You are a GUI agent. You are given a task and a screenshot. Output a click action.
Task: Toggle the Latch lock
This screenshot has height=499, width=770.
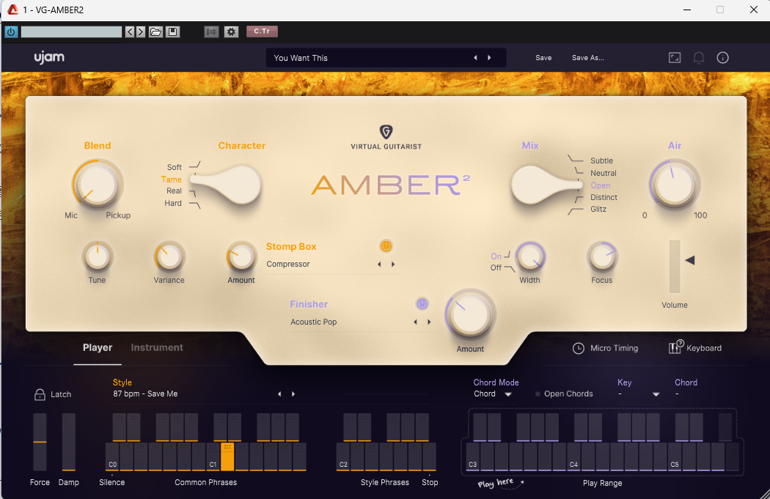click(52, 394)
